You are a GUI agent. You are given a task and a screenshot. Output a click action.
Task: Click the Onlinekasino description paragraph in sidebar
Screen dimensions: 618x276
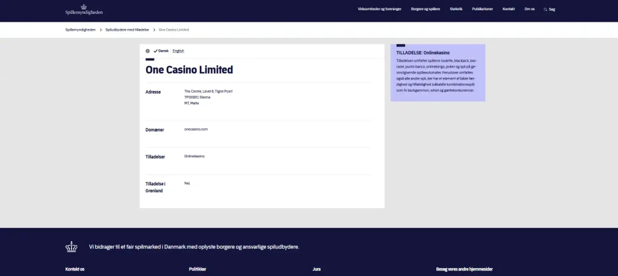[x=437, y=75]
